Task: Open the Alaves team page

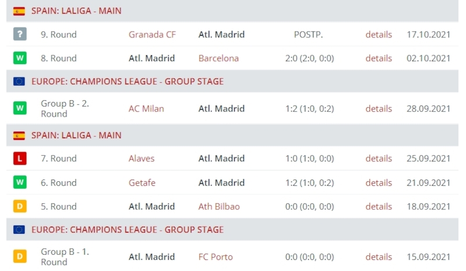Action: 142,159
